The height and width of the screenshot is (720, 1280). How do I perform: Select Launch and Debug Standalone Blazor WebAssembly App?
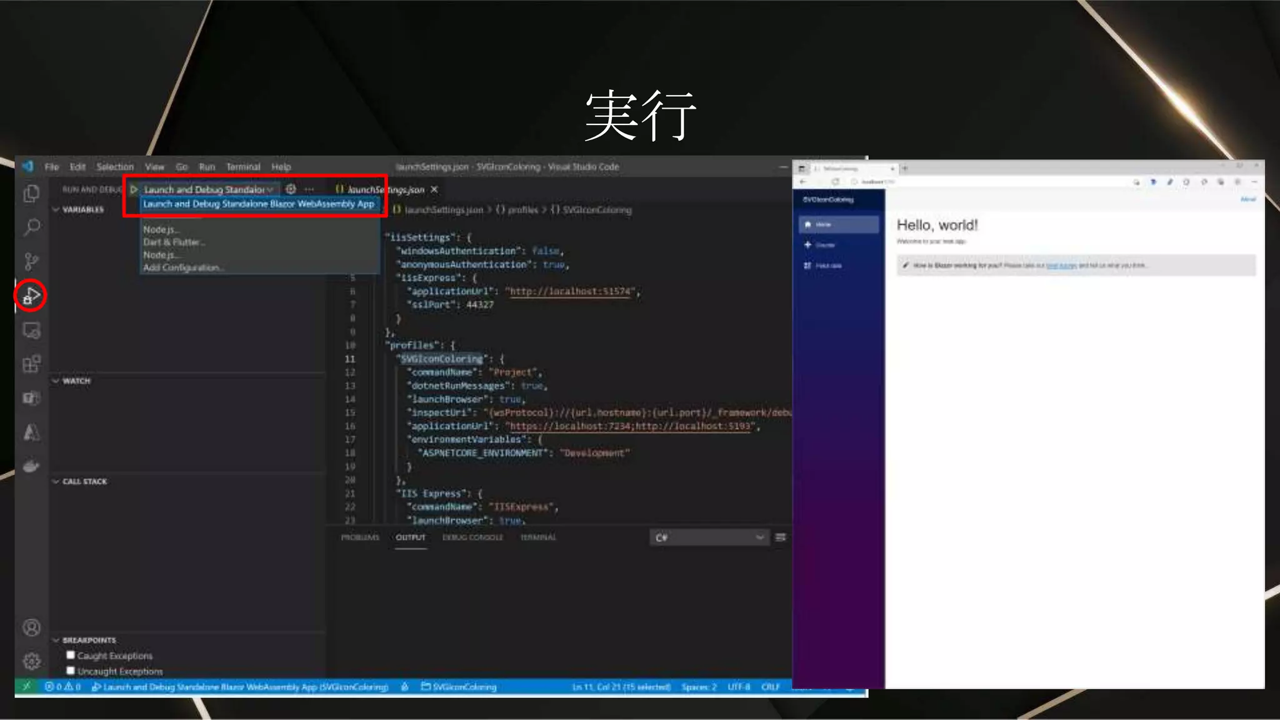tap(258, 204)
